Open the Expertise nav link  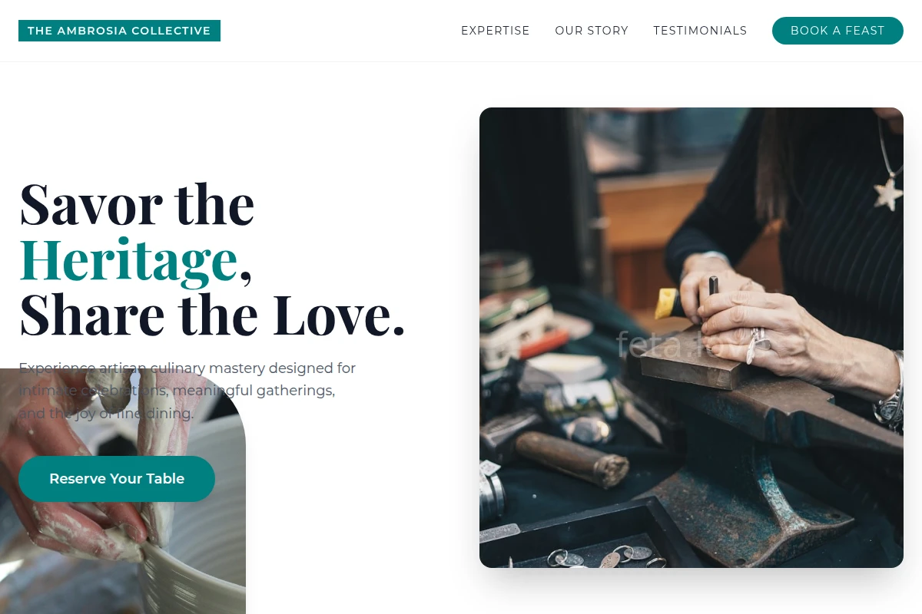pyautogui.click(x=496, y=31)
